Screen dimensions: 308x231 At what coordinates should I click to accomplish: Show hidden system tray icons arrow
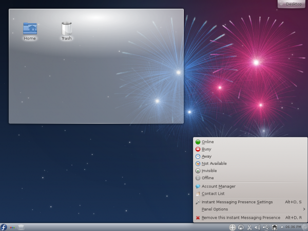coord(281,227)
